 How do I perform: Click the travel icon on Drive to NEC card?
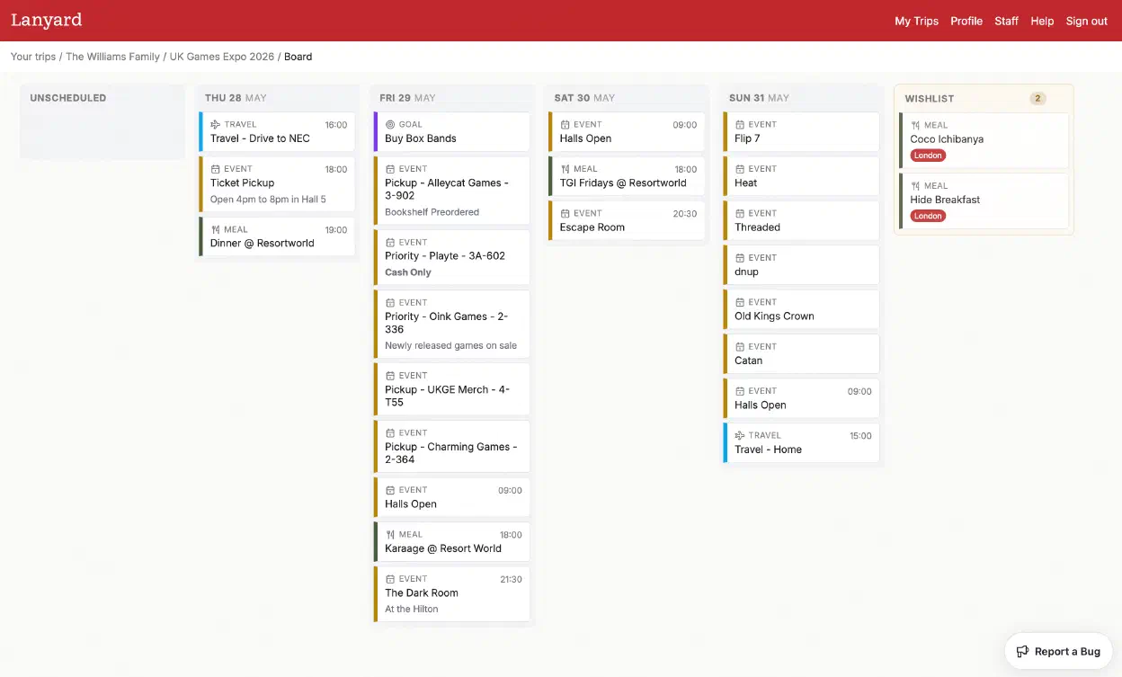click(215, 125)
